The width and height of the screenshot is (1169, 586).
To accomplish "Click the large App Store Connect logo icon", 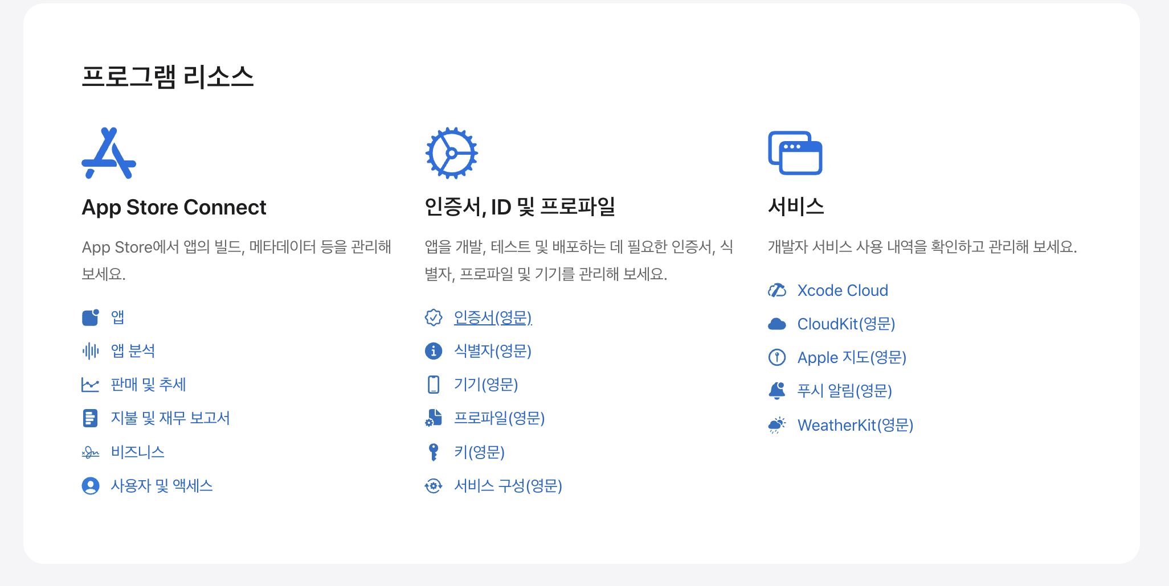I will [109, 153].
